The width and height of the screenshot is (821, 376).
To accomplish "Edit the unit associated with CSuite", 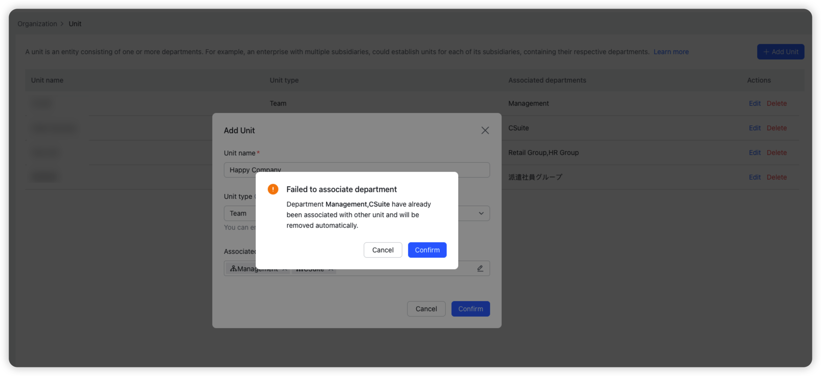I will tap(754, 128).
